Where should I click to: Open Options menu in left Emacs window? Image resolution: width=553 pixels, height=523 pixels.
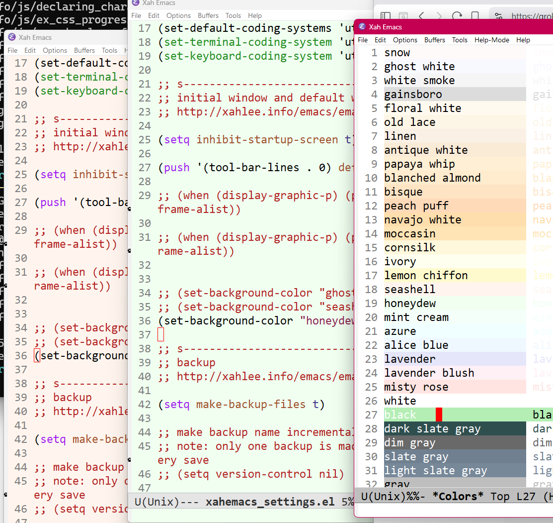click(x=55, y=50)
